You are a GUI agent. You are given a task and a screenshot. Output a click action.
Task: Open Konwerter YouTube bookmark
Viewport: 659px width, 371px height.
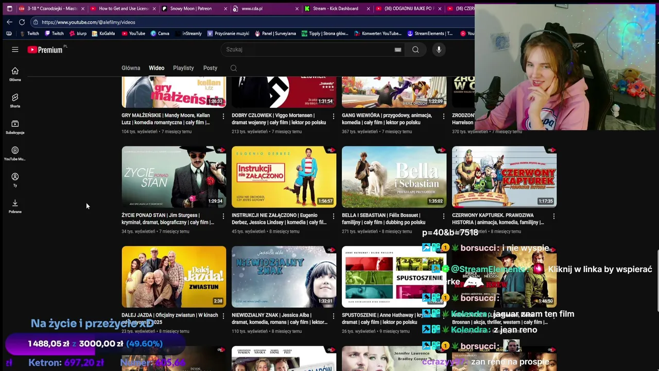[378, 33]
